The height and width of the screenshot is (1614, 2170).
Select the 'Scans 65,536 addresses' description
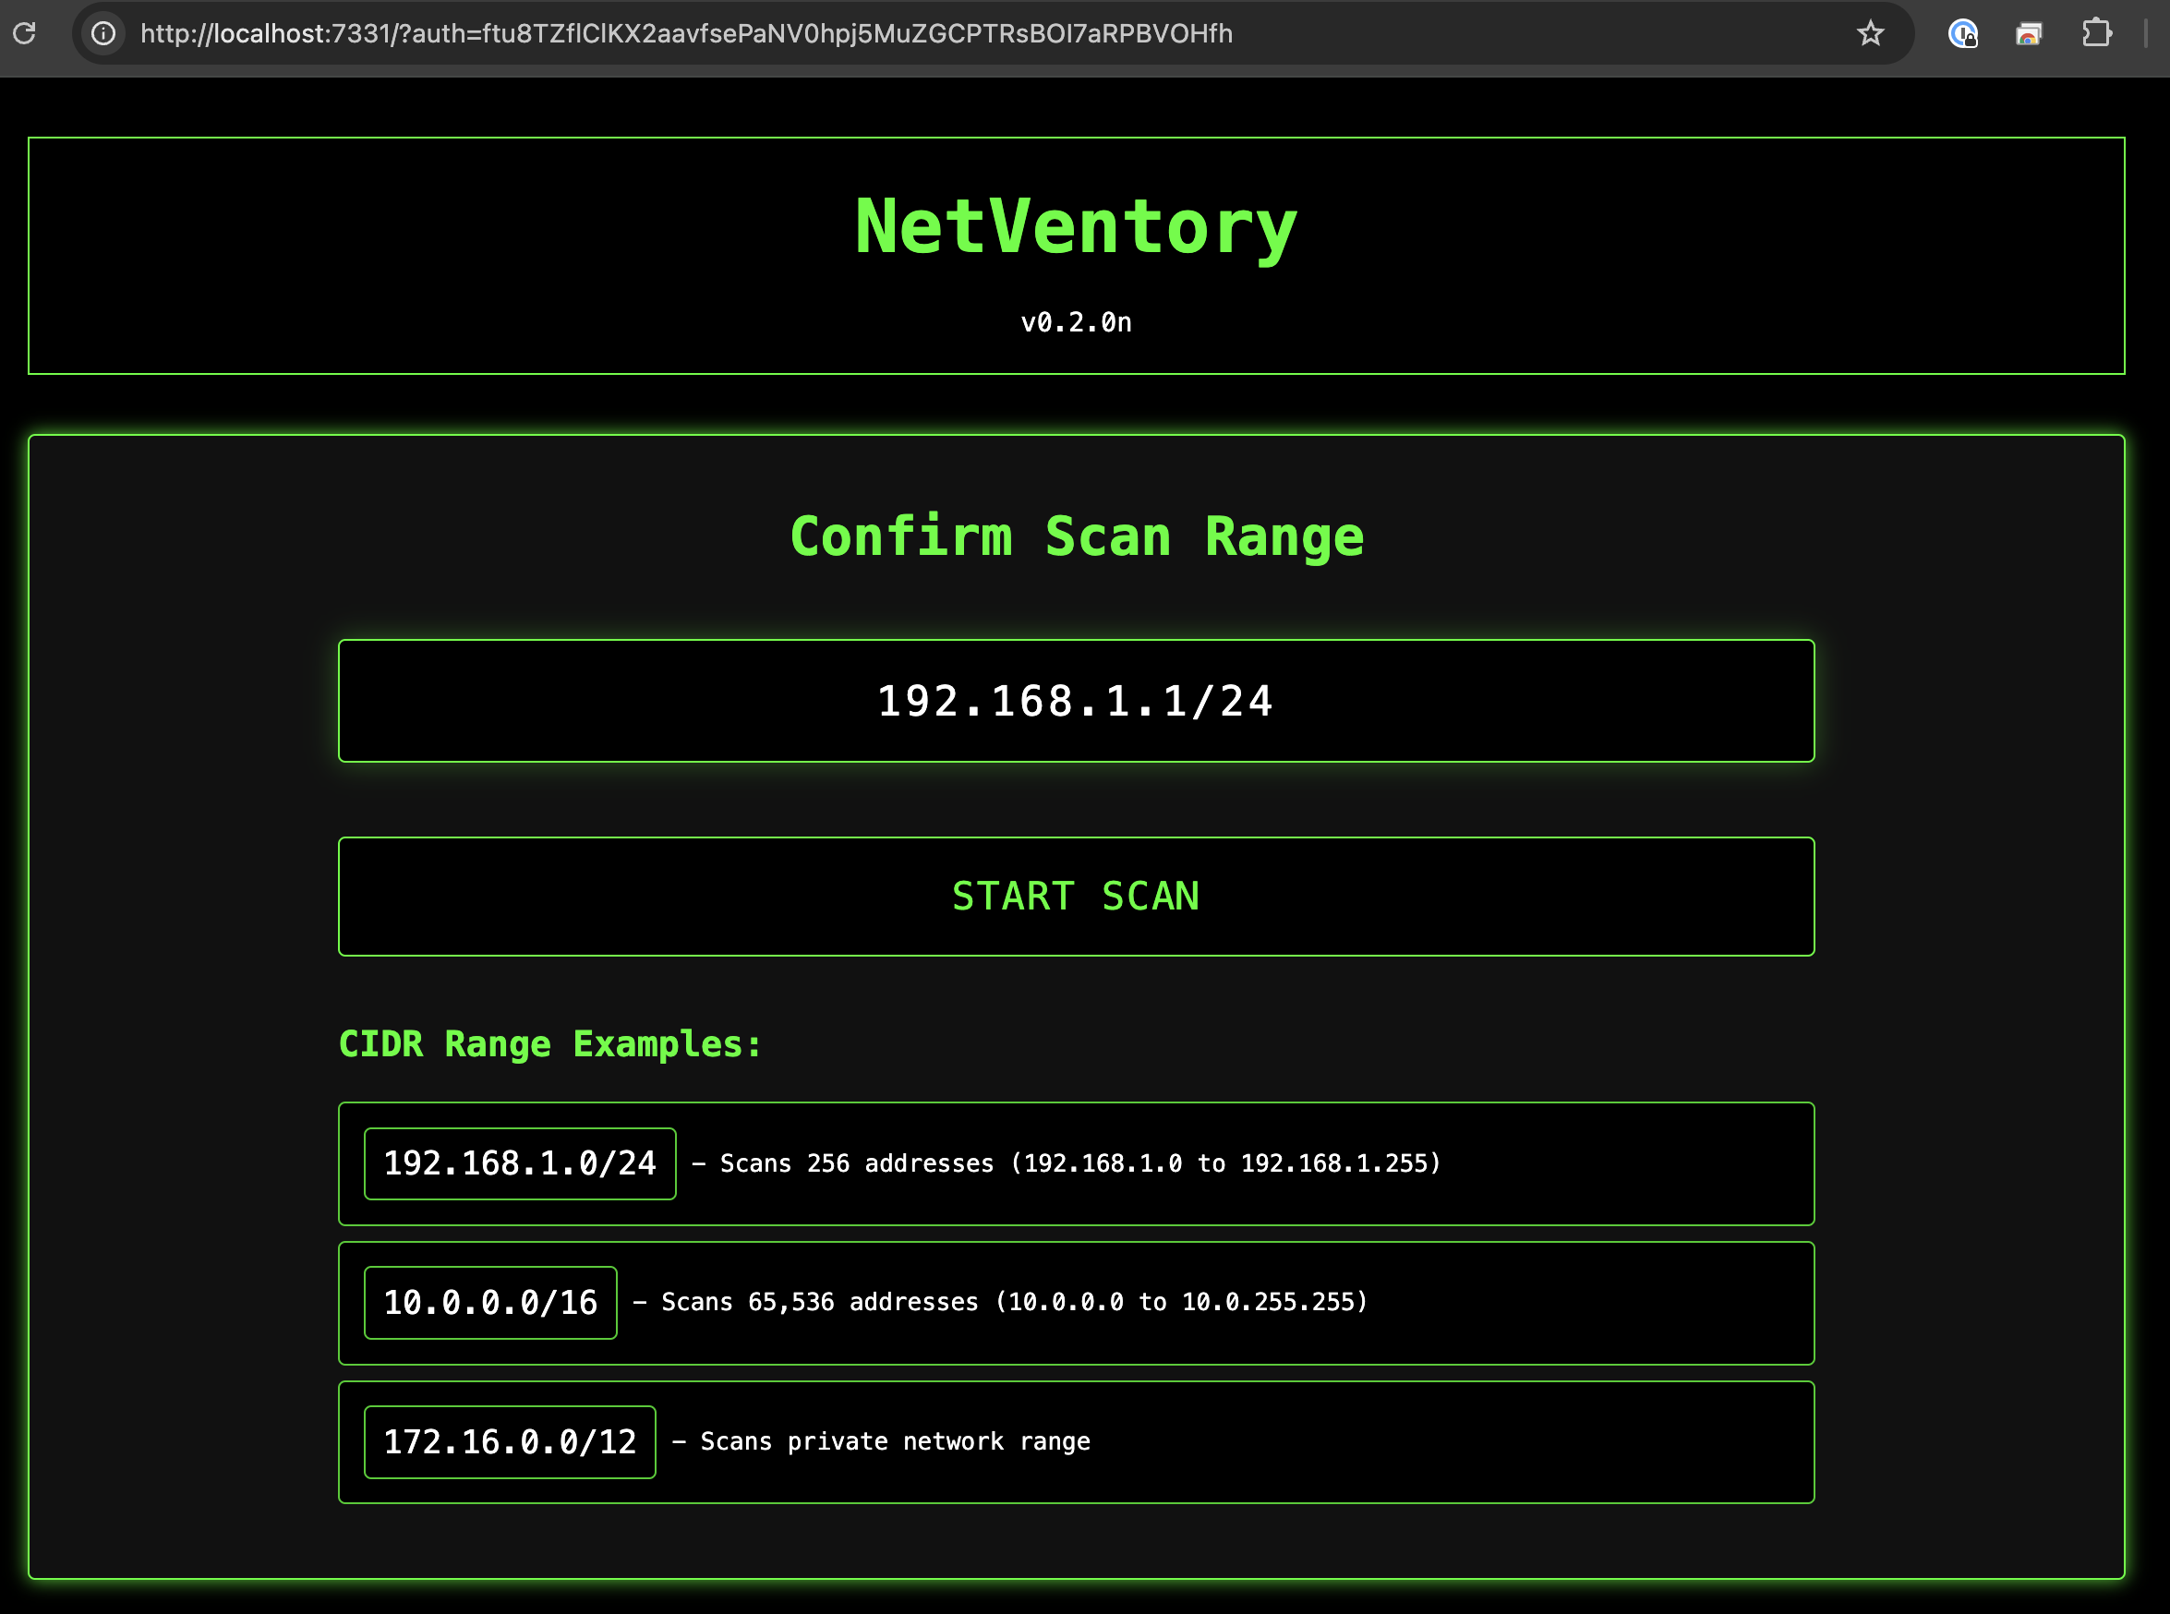pos(1000,1302)
